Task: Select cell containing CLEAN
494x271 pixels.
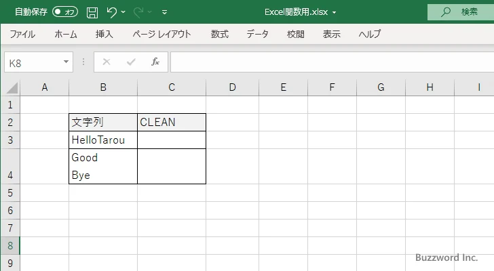Action: tap(172, 123)
